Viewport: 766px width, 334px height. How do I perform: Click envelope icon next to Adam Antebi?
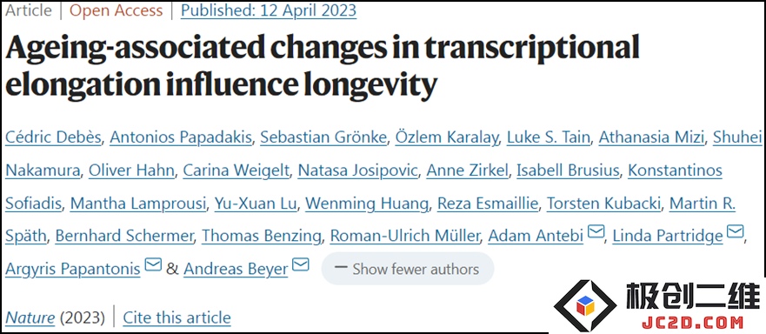point(596,231)
